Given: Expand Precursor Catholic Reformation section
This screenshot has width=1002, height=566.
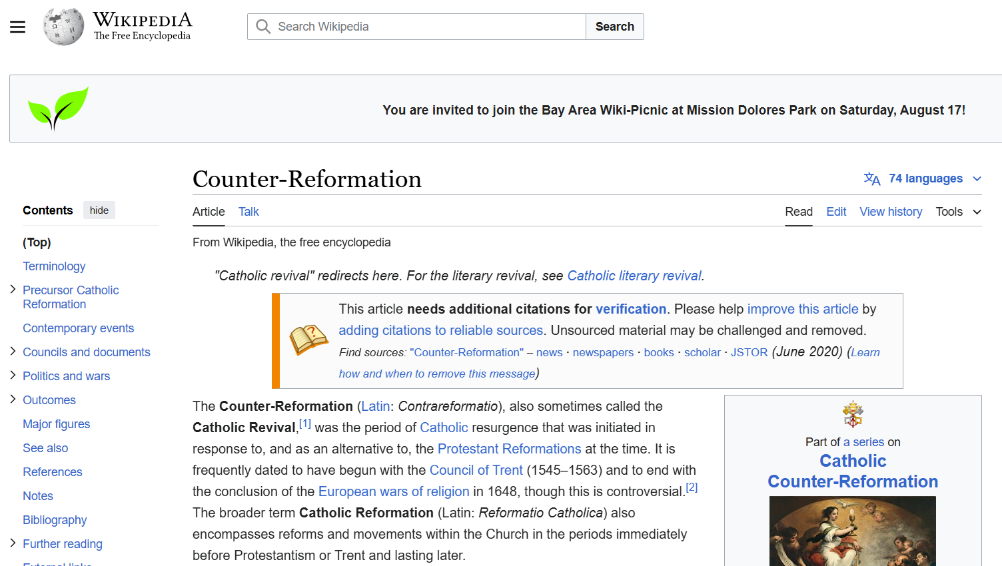Looking at the screenshot, I should pyautogui.click(x=13, y=289).
